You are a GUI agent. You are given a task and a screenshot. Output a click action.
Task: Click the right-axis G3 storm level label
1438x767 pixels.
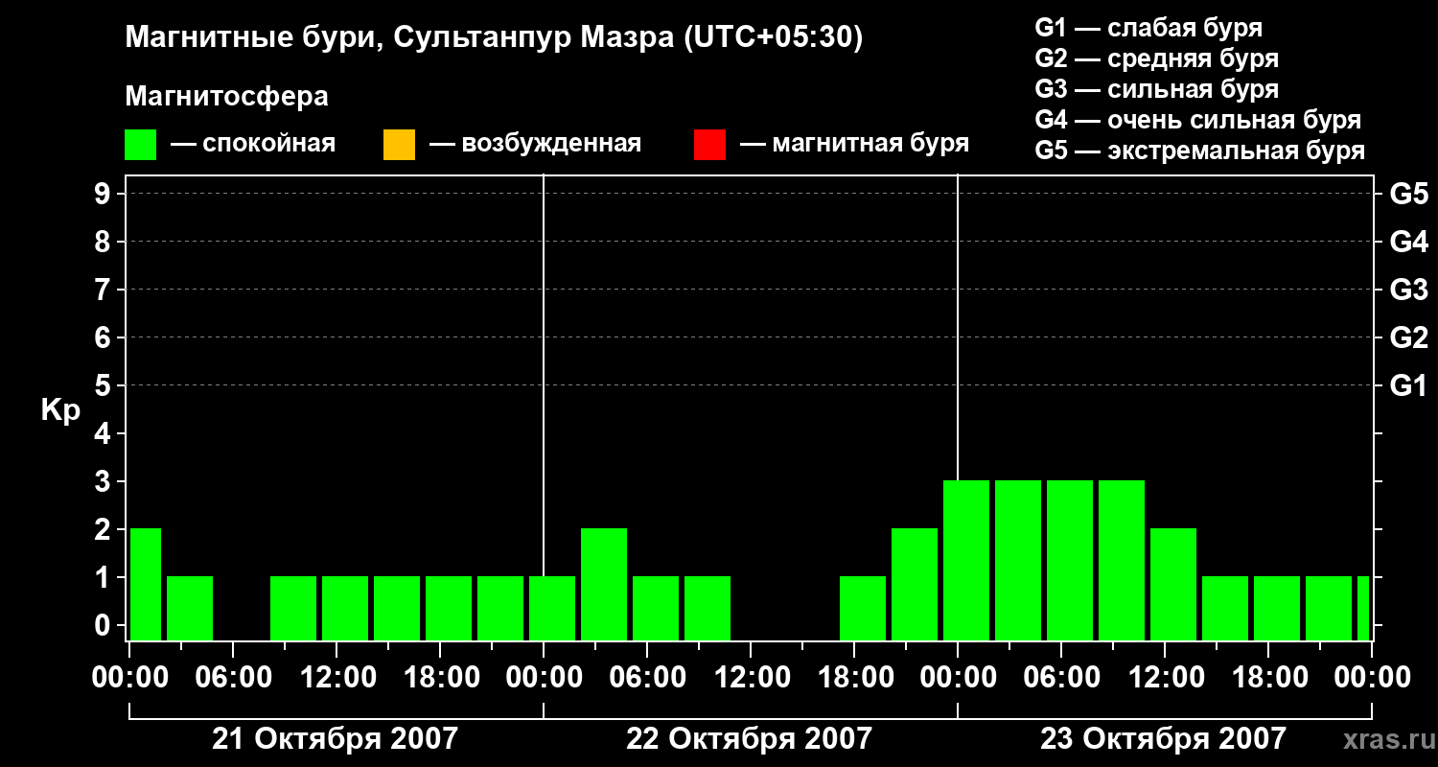[x=1409, y=290]
